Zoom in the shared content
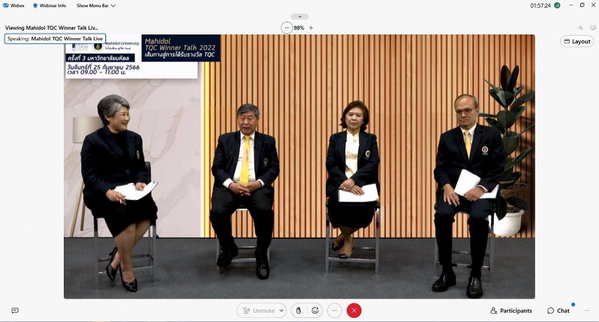Image resolution: width=599 pixels, height=322 pixels. pyautogui.click(x=311, y=28)
